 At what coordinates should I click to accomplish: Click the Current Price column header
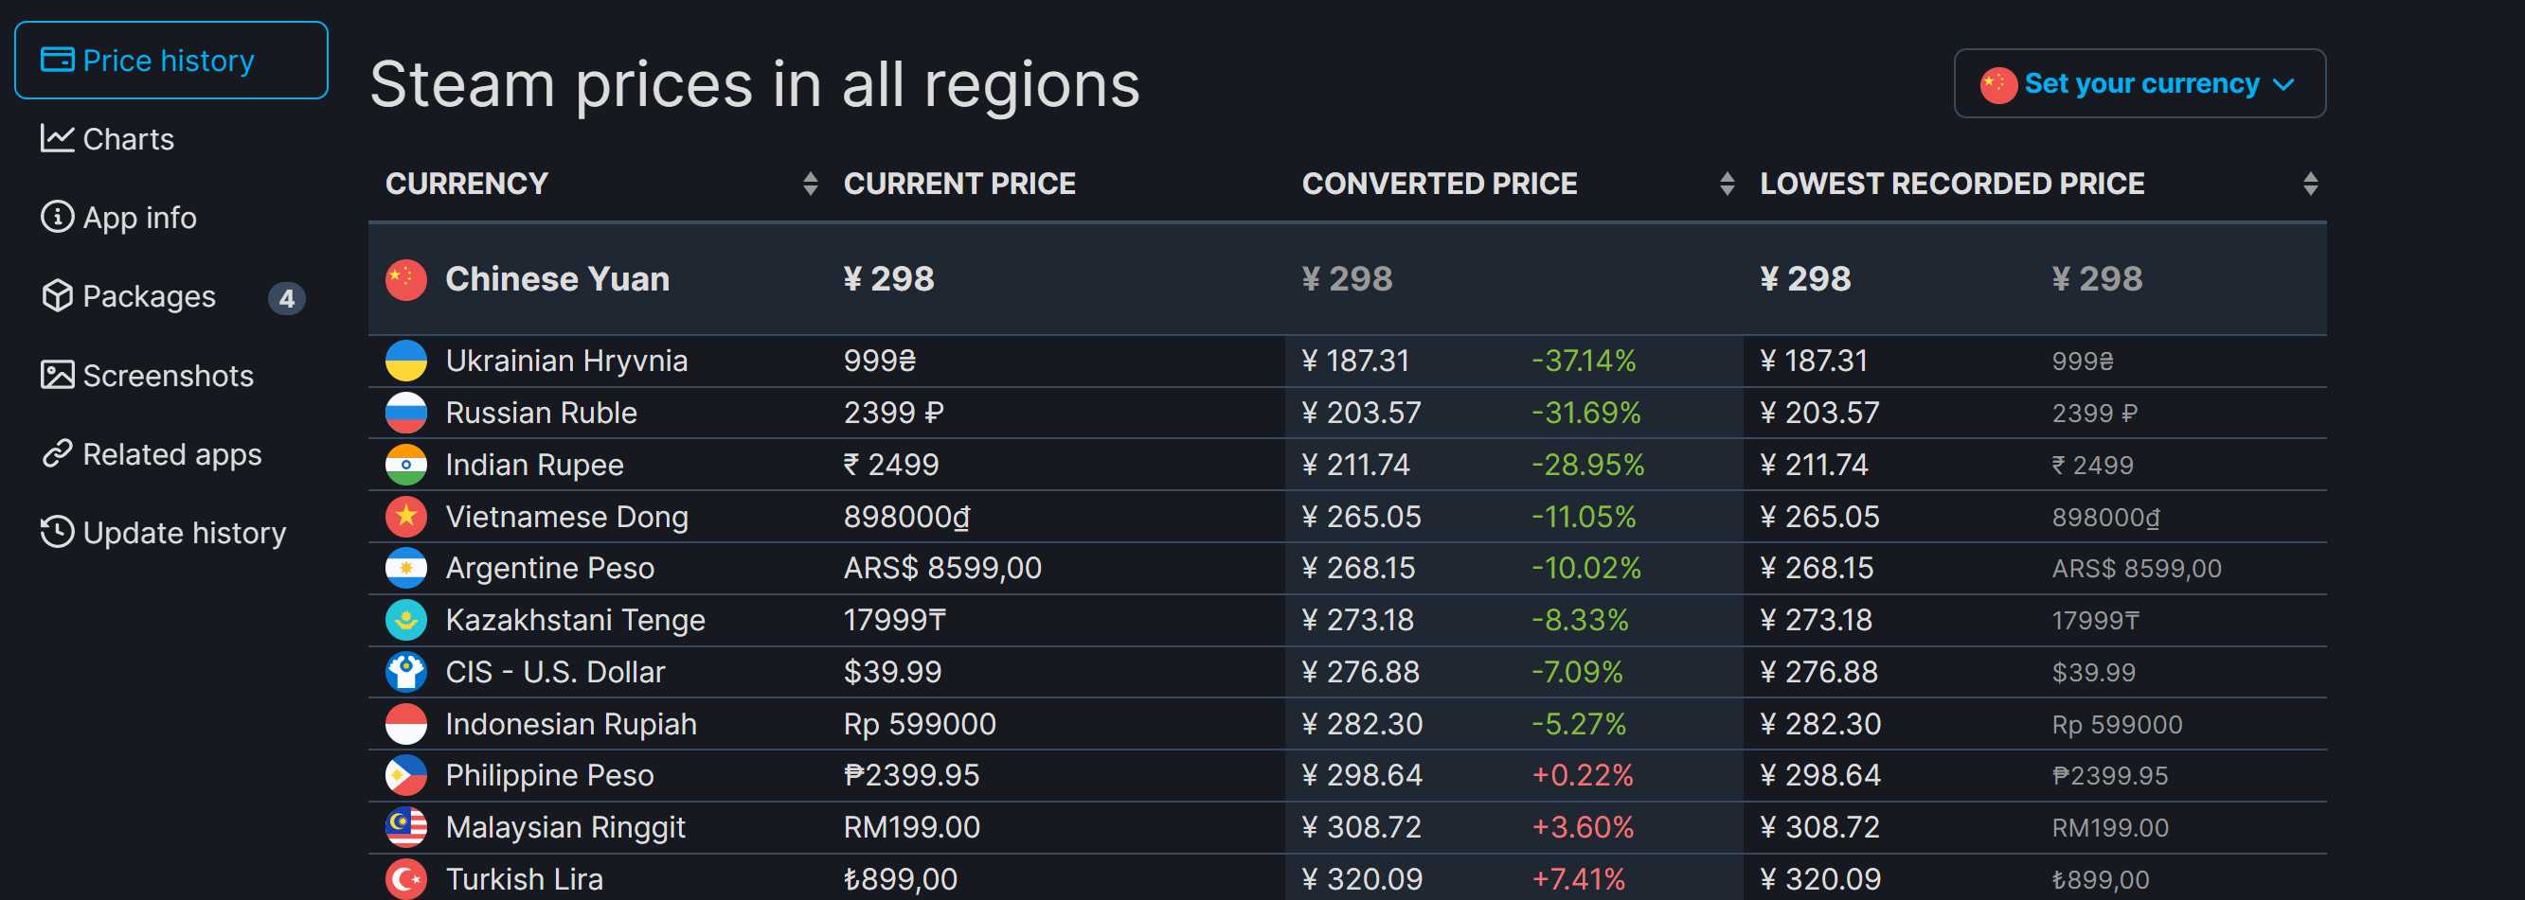[x=958, y=185]
